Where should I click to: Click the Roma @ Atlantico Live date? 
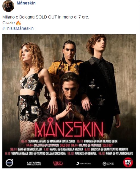click(116, 154)
